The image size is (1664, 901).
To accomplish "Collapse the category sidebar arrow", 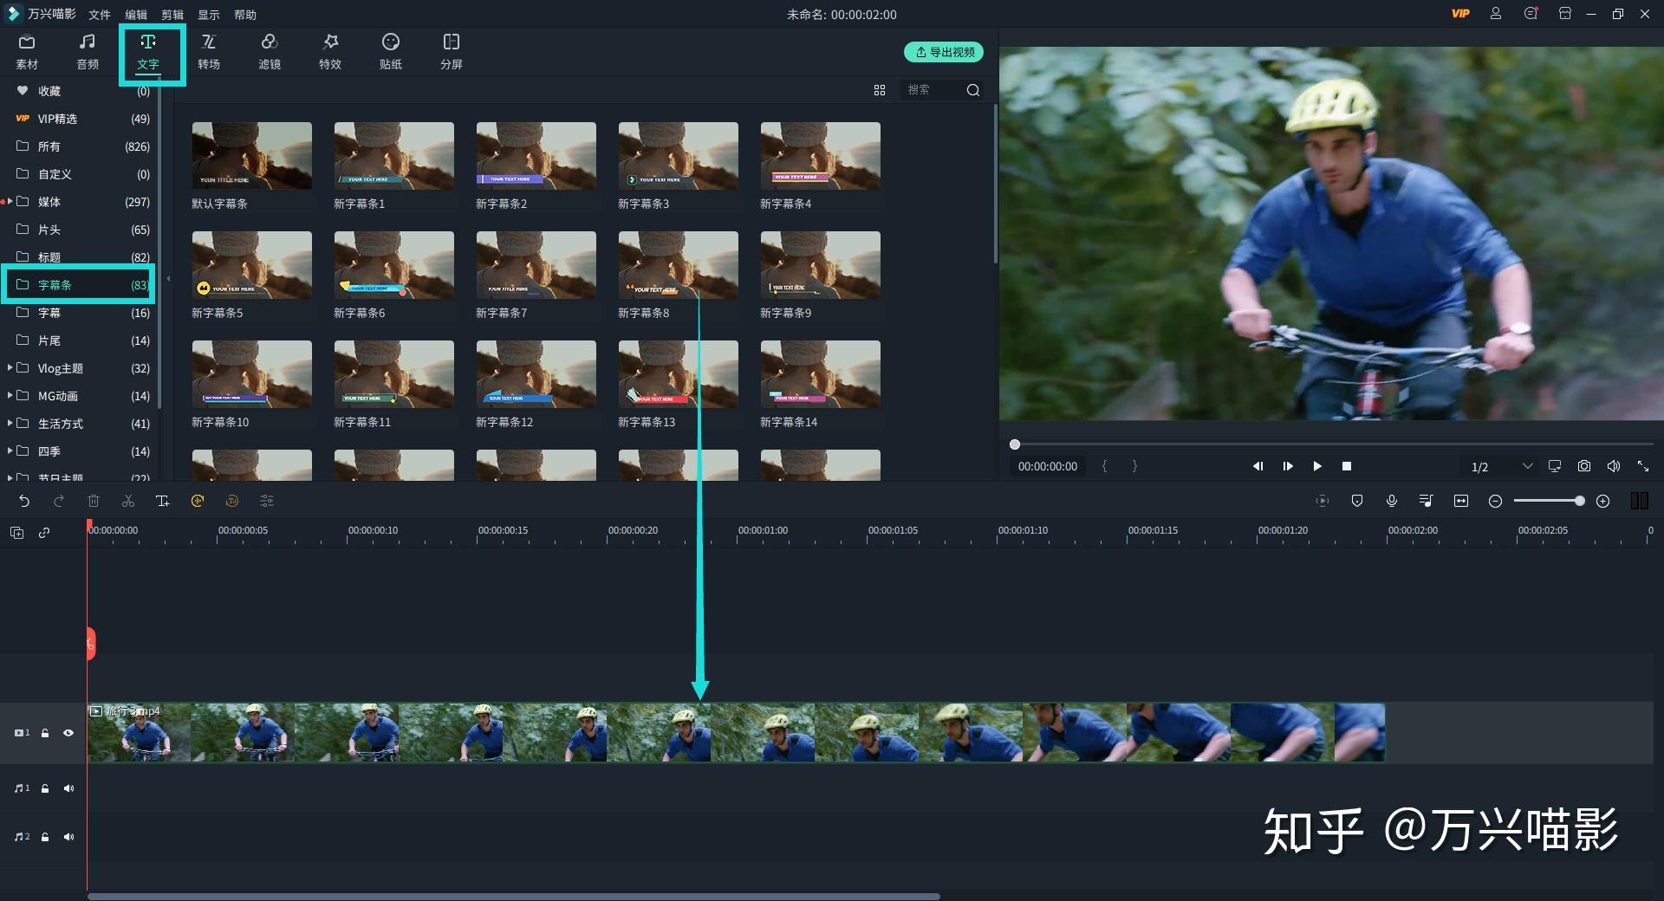I will click(168, 279).
